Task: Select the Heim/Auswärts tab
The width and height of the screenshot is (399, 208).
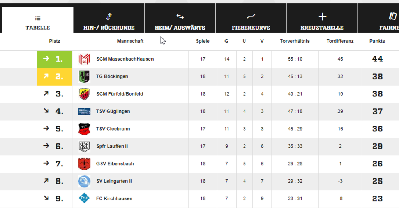Action: pyautogui.click(x=180, y=22)
